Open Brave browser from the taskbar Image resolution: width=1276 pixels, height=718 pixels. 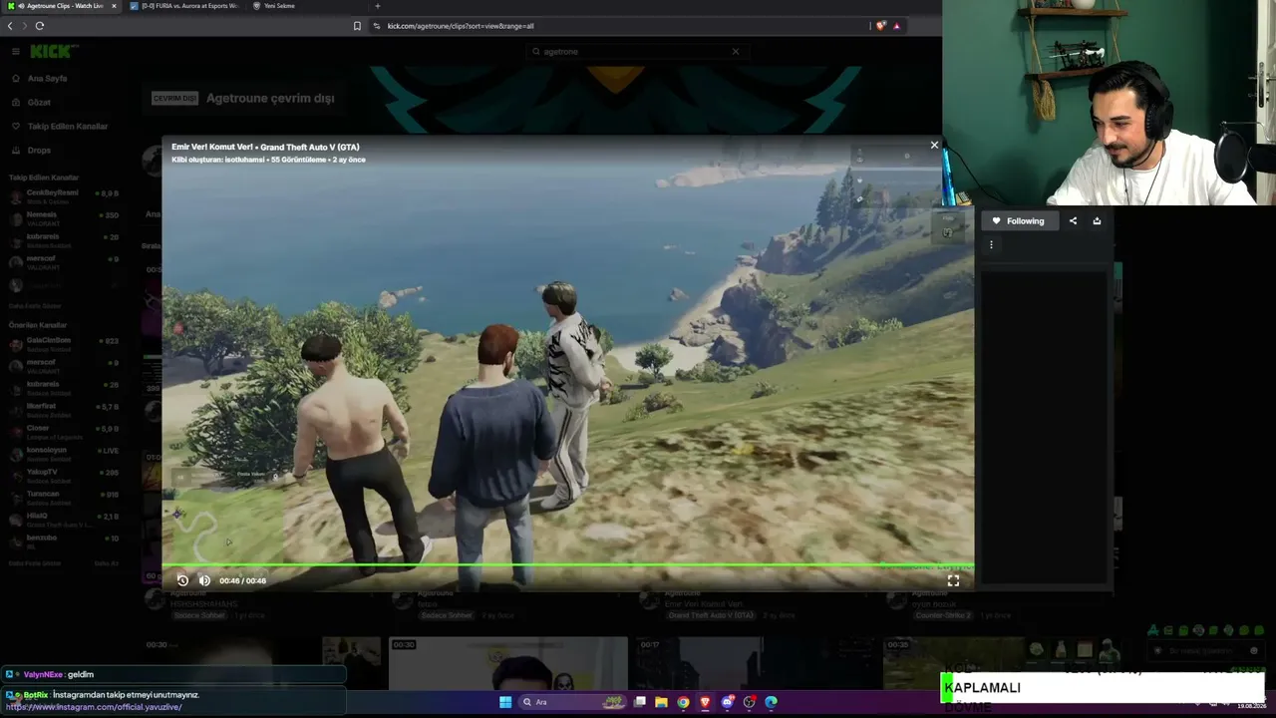pyautogui.click(x=706, y=702)
